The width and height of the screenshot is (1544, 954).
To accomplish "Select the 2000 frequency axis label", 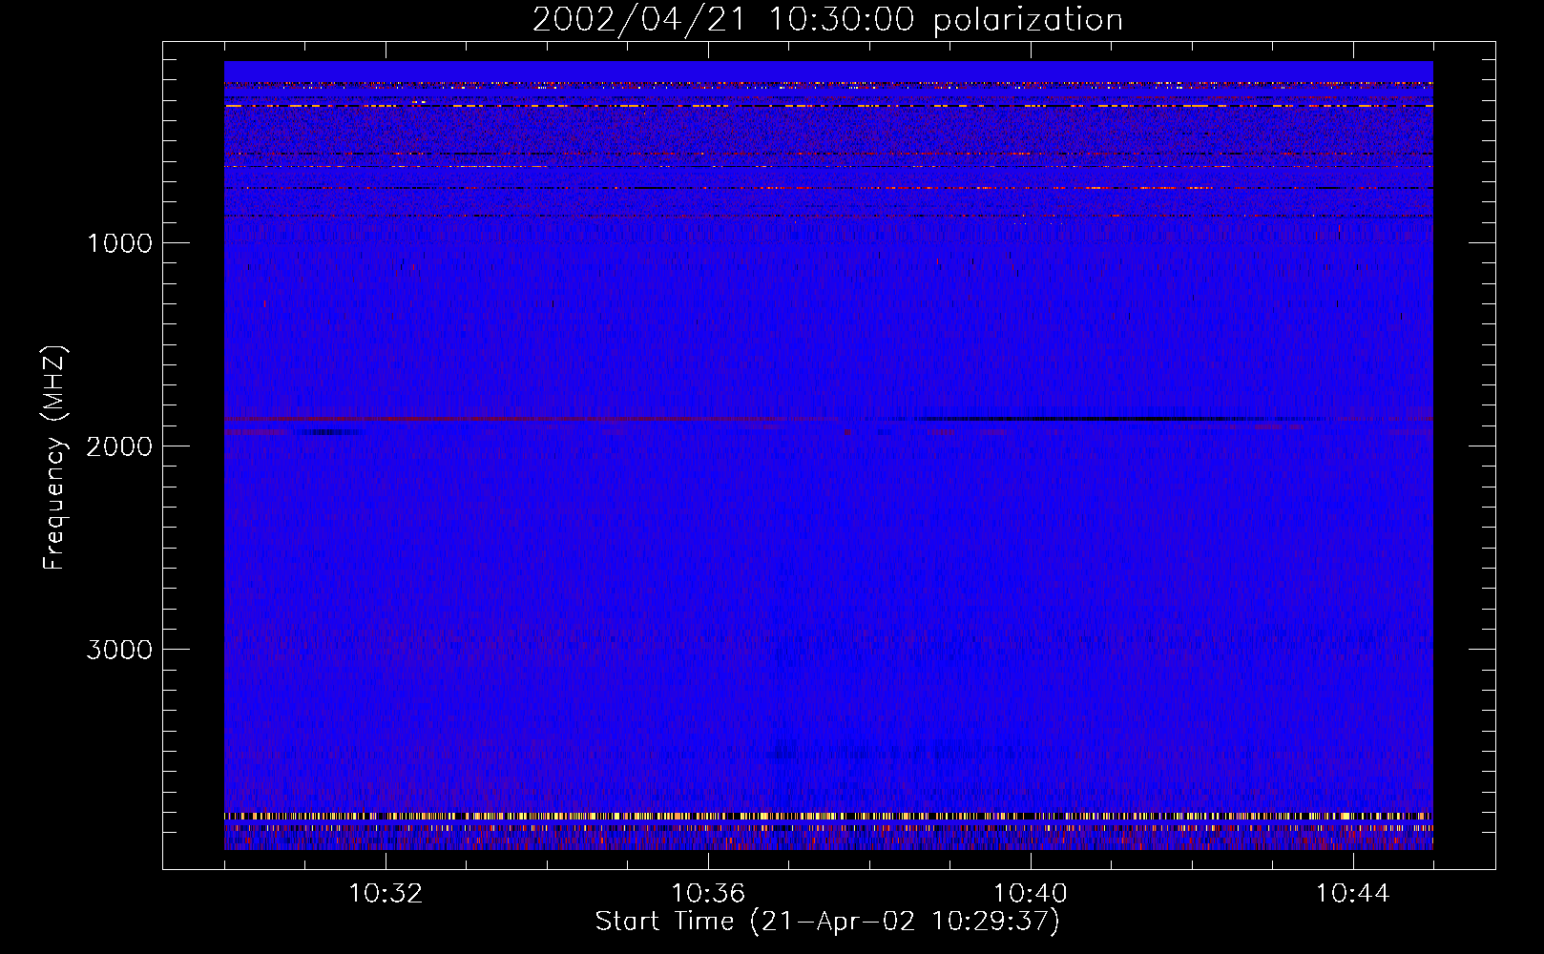I will [x=119, y=446].
